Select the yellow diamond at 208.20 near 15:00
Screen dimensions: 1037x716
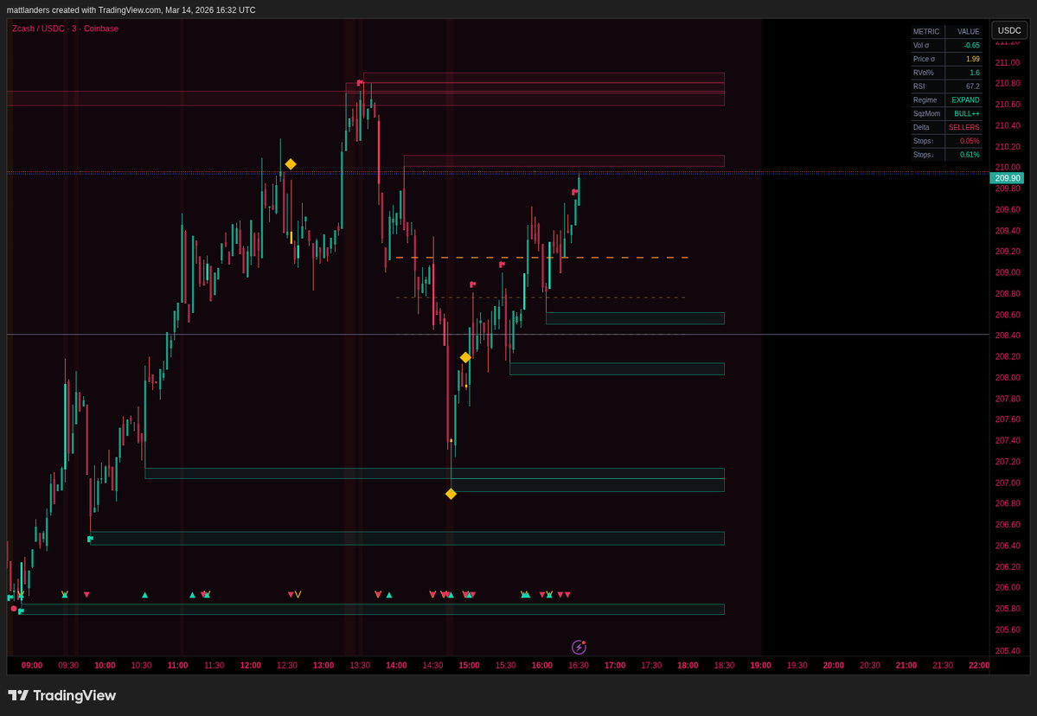point(465,358)
